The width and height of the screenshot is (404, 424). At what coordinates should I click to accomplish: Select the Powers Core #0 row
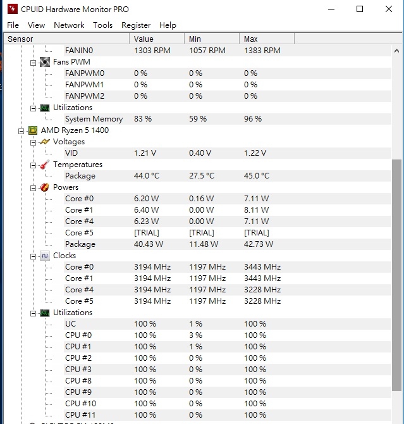[227, 199]
